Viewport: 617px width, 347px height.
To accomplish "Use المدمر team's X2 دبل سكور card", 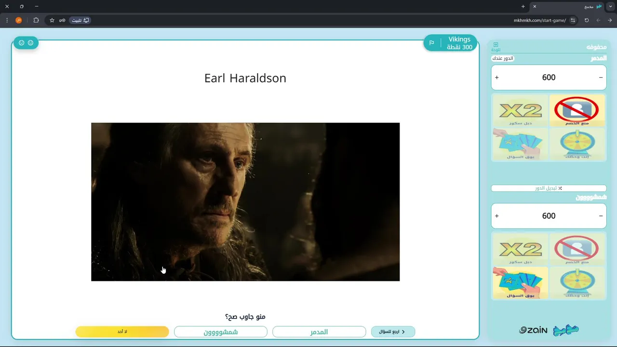I will (520, 110).
